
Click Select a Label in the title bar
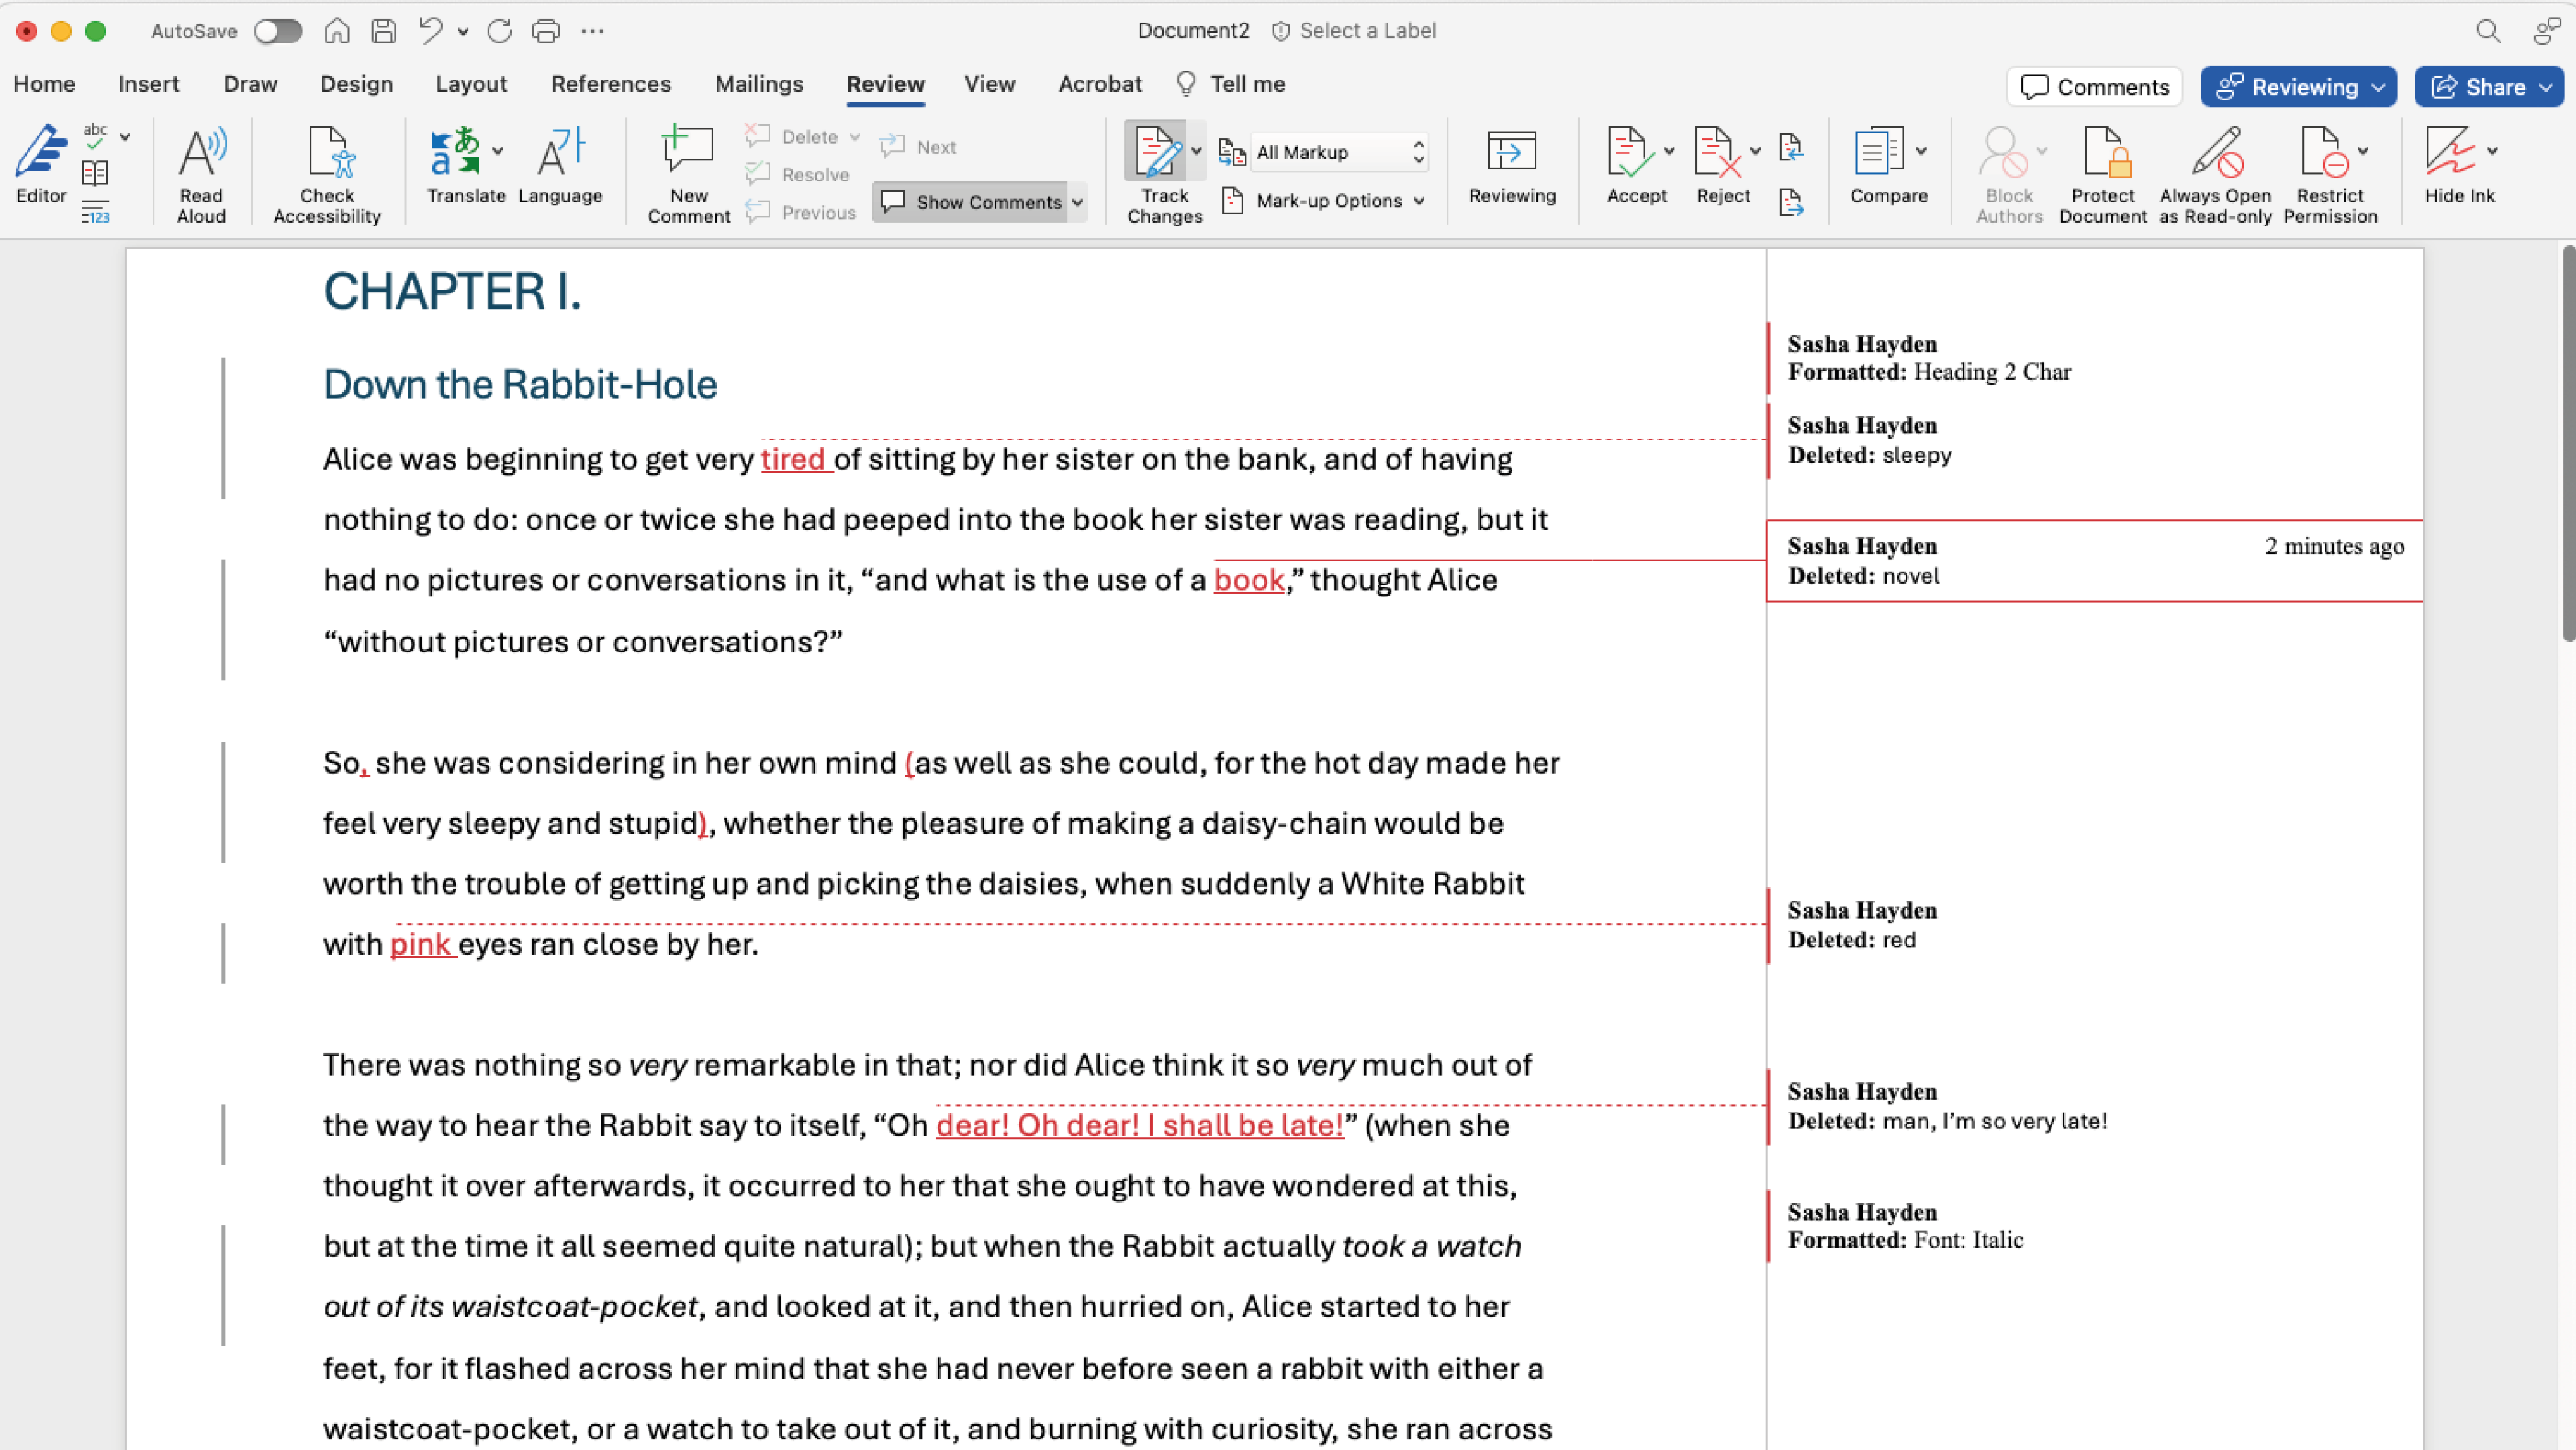pos(1354,31)
